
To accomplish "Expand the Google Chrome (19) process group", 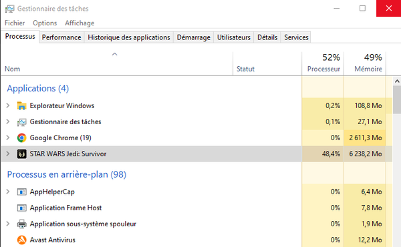I will [8, 138].
